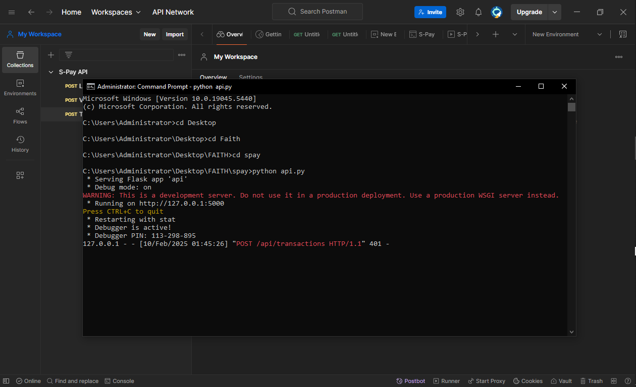Start Proxy from the status bar
The image size is (636, 387).
point(487,381)
